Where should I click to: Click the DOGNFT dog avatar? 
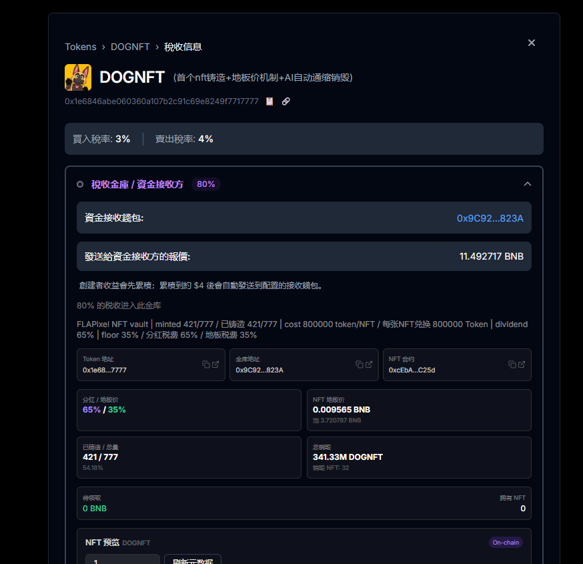[x=78, y=77]
